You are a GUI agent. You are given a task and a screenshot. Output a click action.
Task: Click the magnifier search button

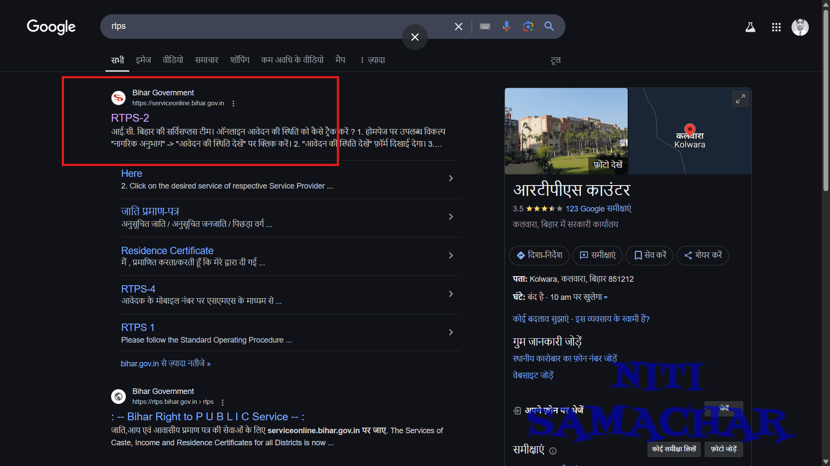tap(549, 26)
